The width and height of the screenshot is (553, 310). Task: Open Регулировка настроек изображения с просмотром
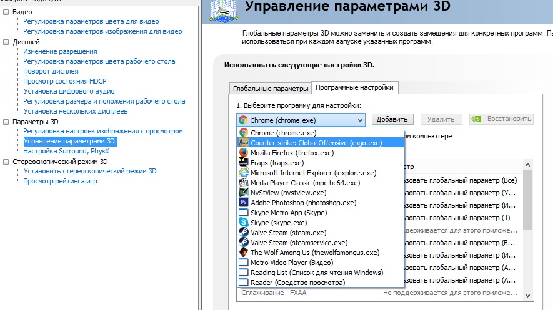tap(103, 131)
